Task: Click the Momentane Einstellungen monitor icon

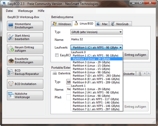Action: tap(11, 26)
